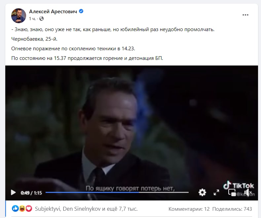Click the blue verified badge

click(x=81, y=11)
